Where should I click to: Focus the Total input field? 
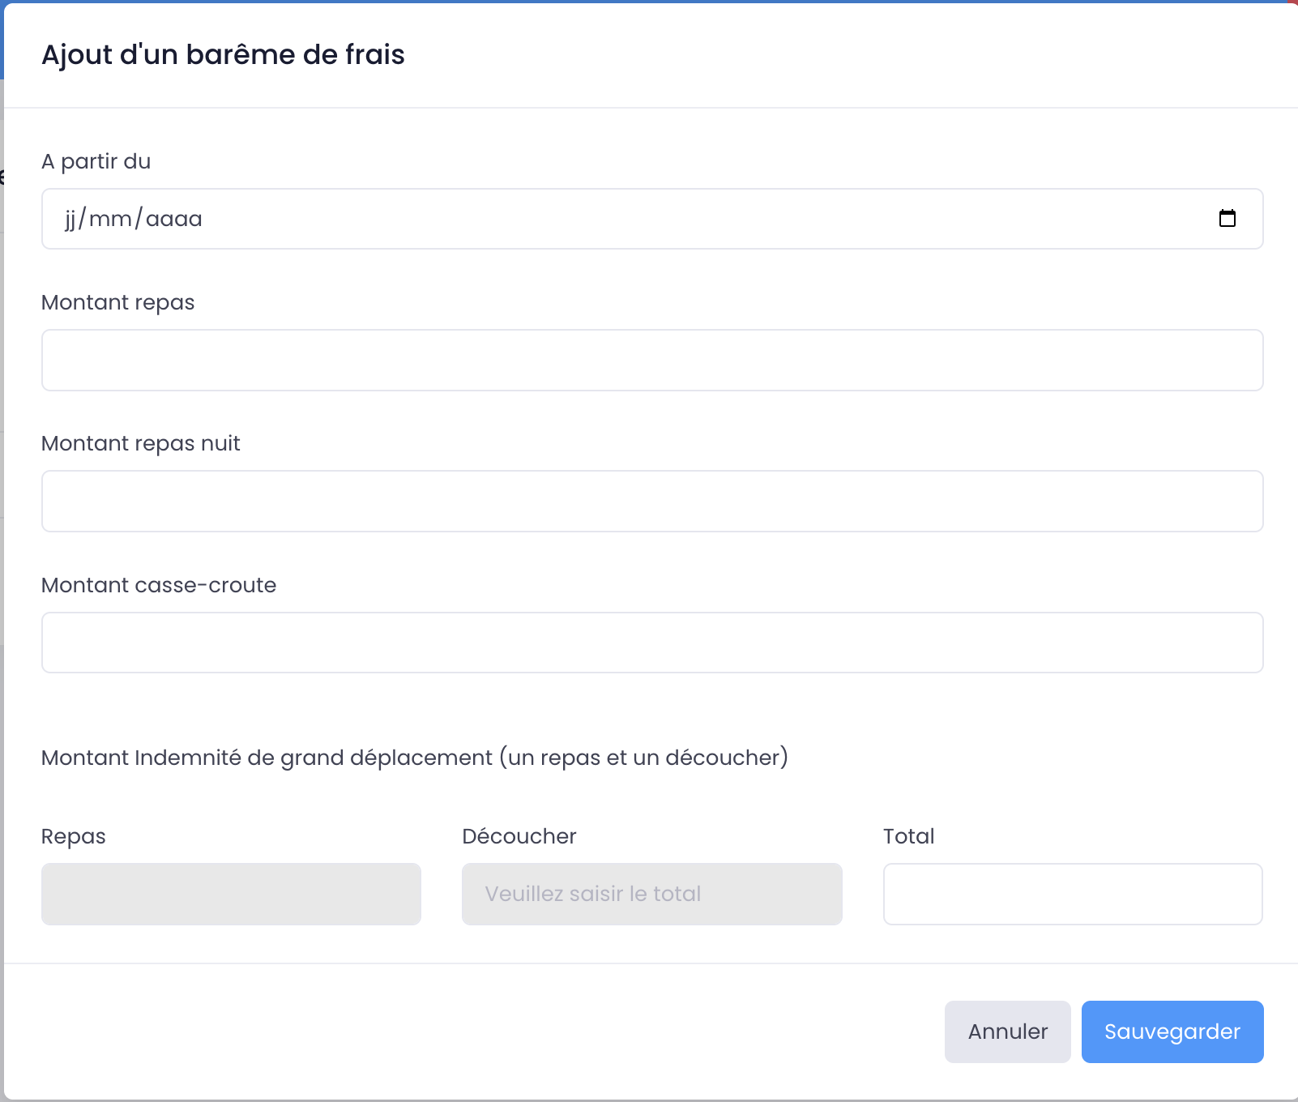1072,894
